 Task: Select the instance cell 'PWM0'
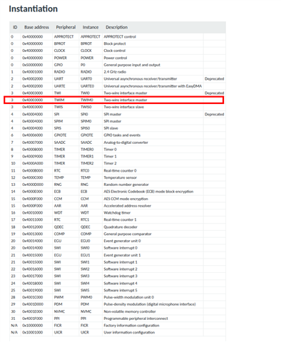[86, 297]
